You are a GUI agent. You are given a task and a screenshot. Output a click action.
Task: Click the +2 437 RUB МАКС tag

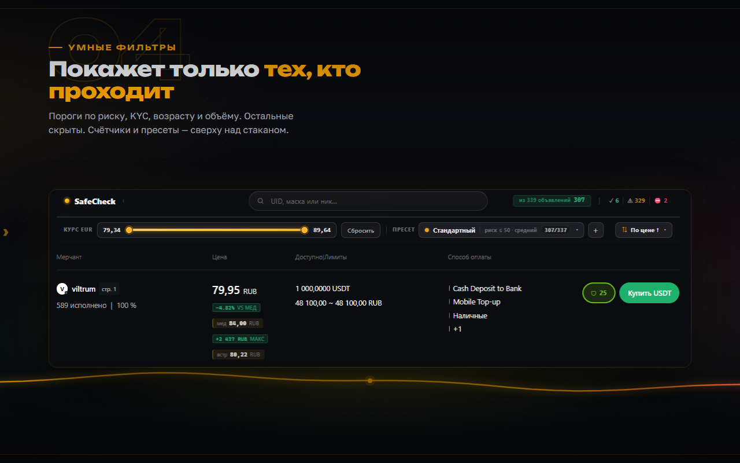pos(240,339)
